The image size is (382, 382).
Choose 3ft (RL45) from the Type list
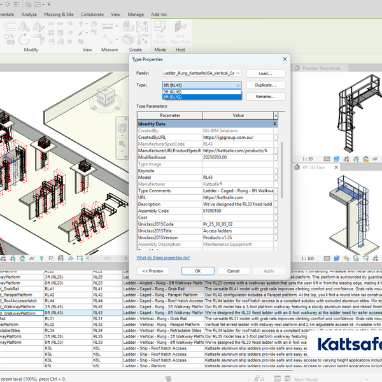coord(202,92)
